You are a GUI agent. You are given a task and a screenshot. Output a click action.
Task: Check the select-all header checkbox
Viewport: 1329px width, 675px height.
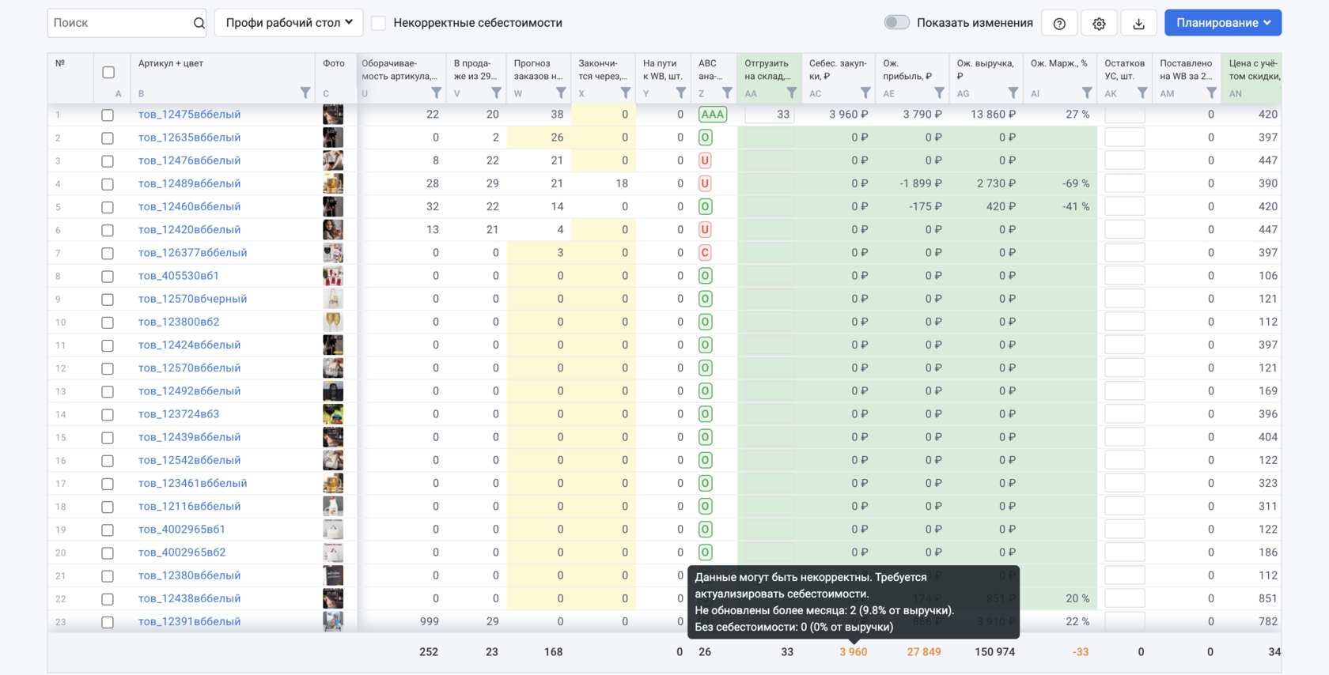click(x=108, y=73)
